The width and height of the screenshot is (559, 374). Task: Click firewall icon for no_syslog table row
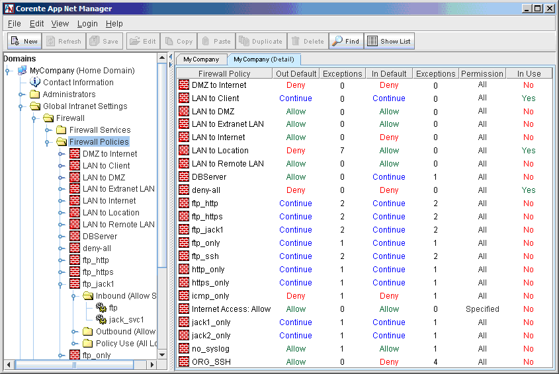point(184,348)
